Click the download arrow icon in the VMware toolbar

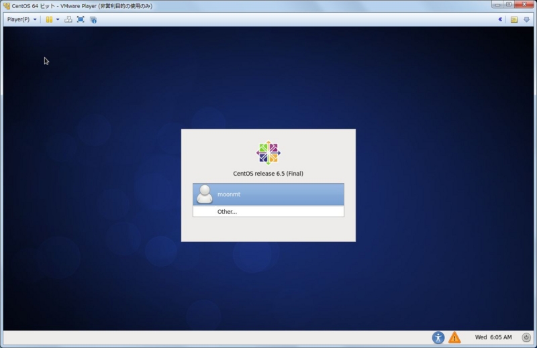(526, 19)
